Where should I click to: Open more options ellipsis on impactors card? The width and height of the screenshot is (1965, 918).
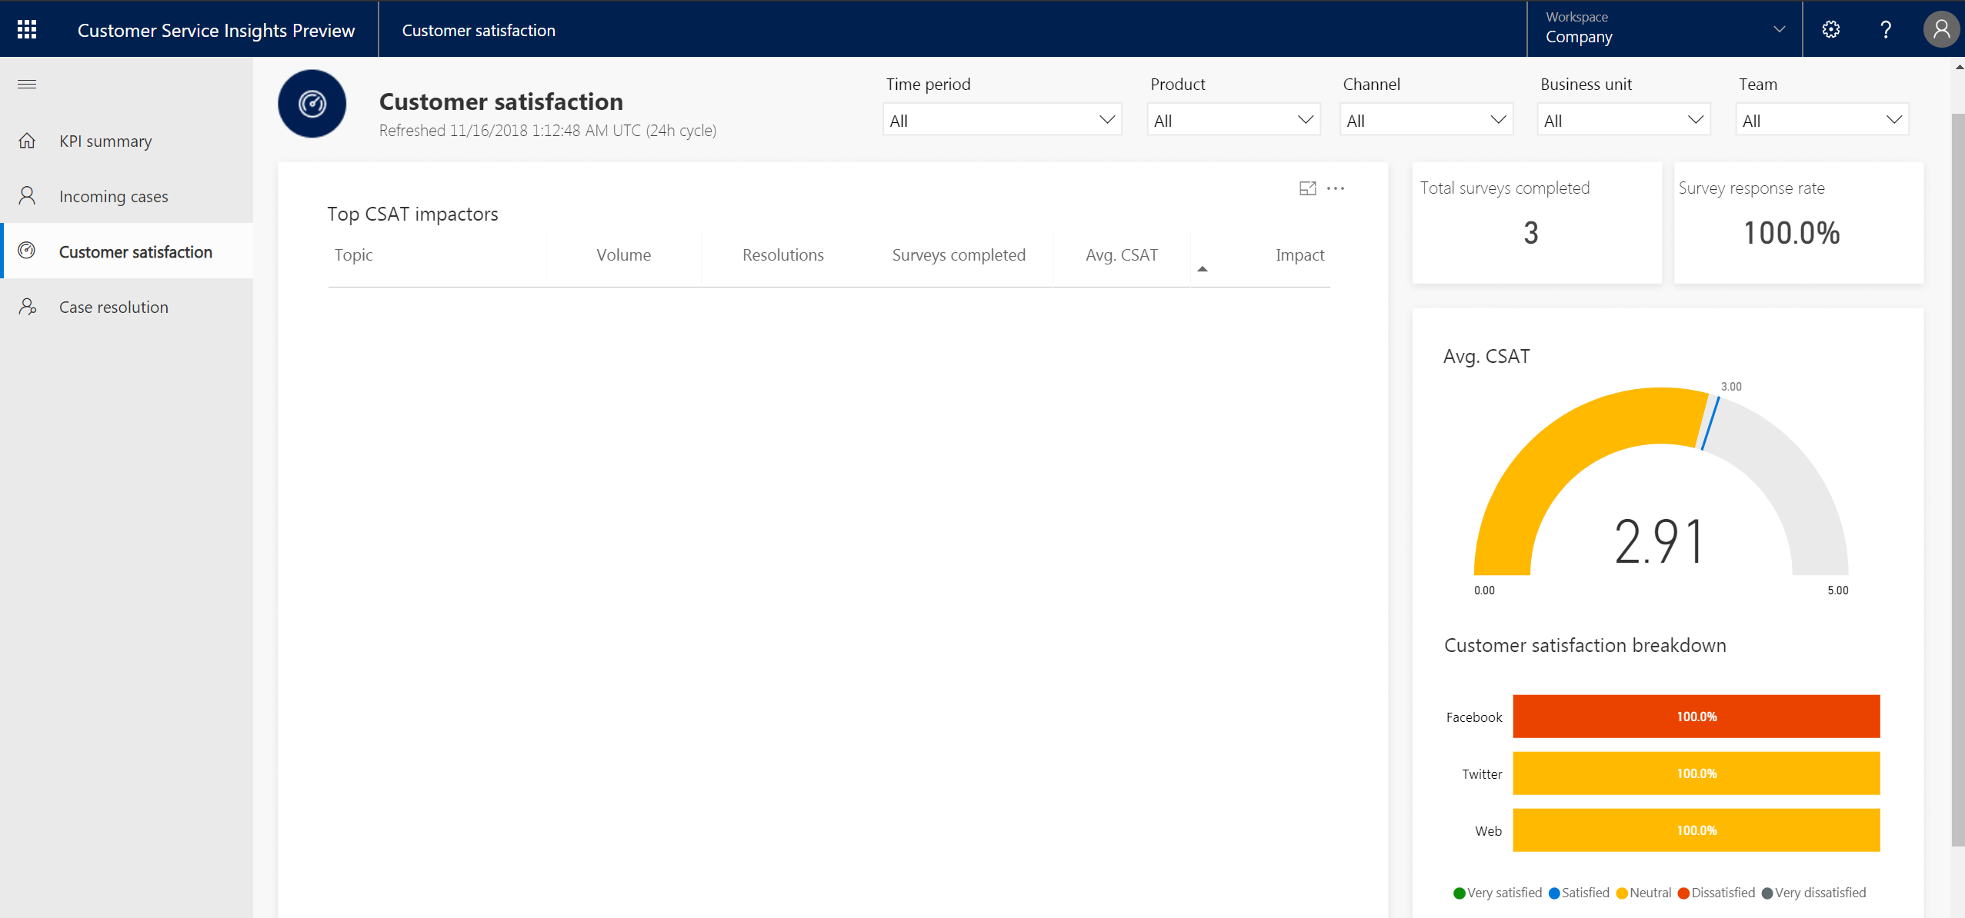(x=1336, y=188)
